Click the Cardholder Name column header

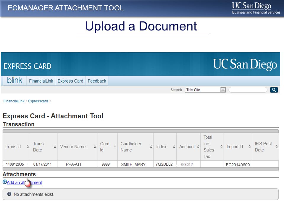click(x=135, y=147)
